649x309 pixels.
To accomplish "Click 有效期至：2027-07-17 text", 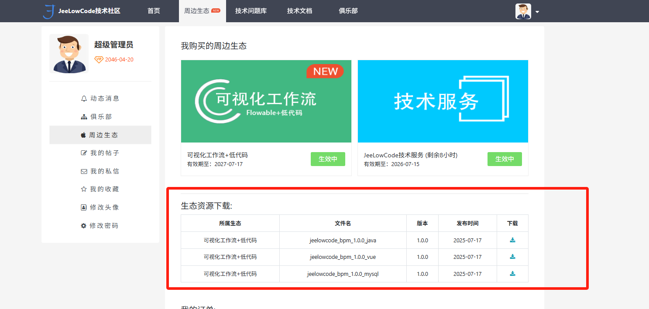I will (x=215, y=164).
